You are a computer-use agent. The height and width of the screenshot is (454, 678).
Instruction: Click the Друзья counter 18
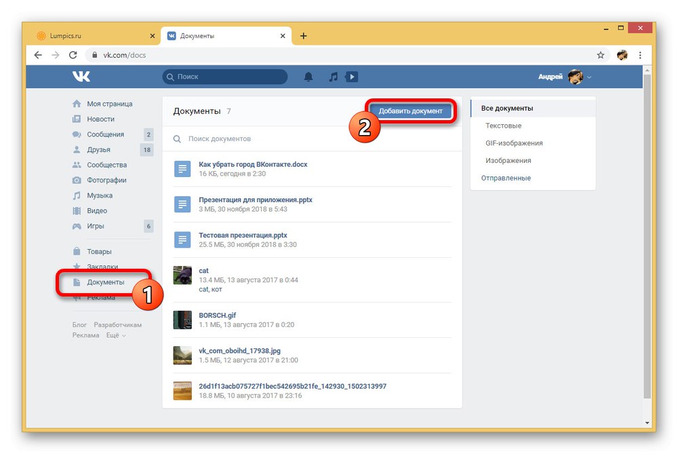pyautogui.click(x=147, y=150)
